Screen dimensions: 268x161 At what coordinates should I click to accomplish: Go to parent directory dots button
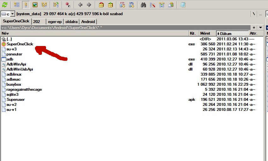260,14
